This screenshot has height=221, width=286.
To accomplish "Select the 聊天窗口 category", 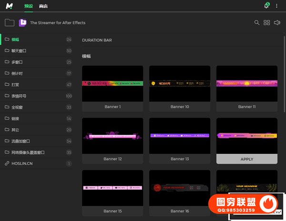I will pos(19,51).
